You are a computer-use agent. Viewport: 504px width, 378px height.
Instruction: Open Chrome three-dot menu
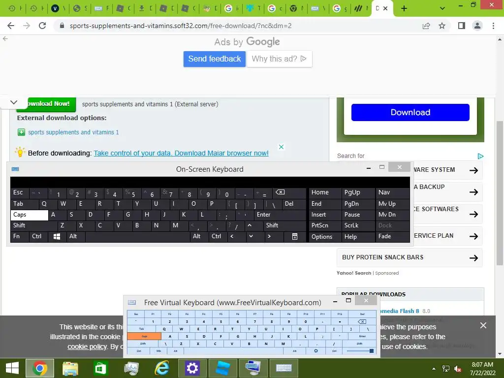point(493,26)
